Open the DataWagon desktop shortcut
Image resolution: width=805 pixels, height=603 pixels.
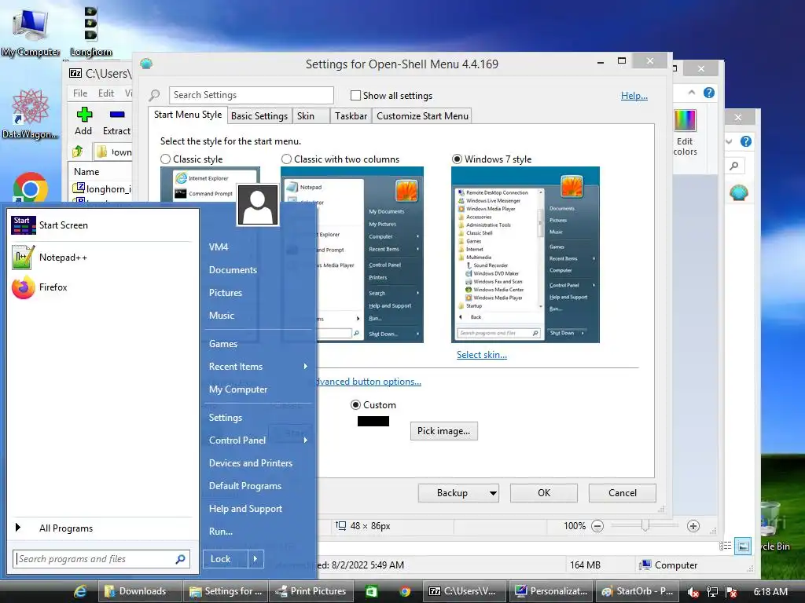coord(30,114)
